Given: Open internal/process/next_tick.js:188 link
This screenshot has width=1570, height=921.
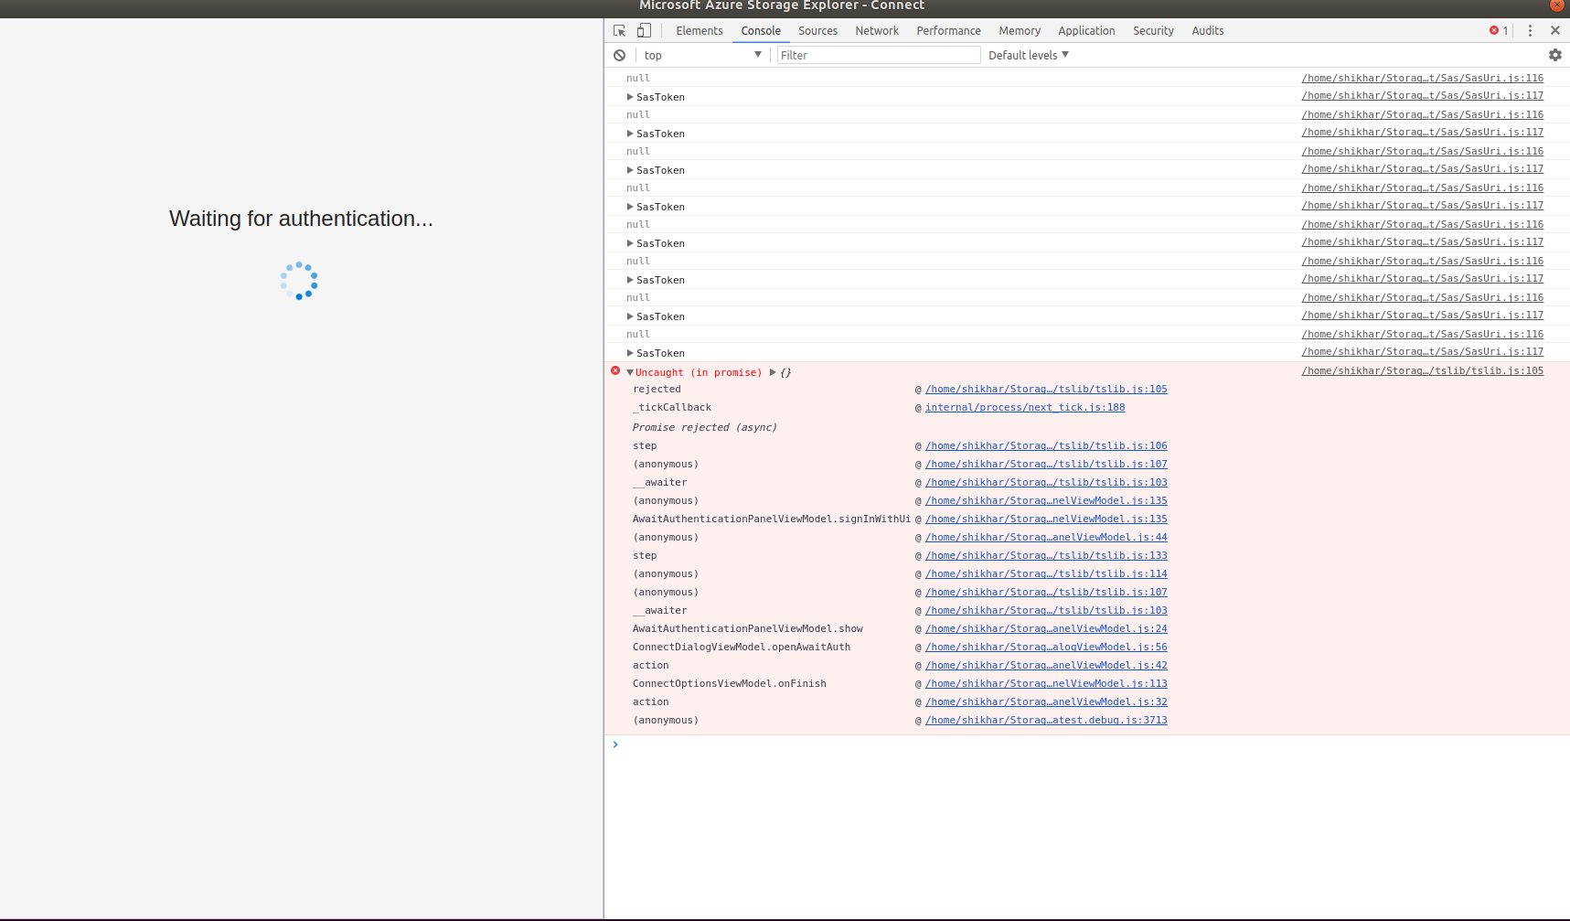Looking at the screenshot, I should (x=1025, y=407).
